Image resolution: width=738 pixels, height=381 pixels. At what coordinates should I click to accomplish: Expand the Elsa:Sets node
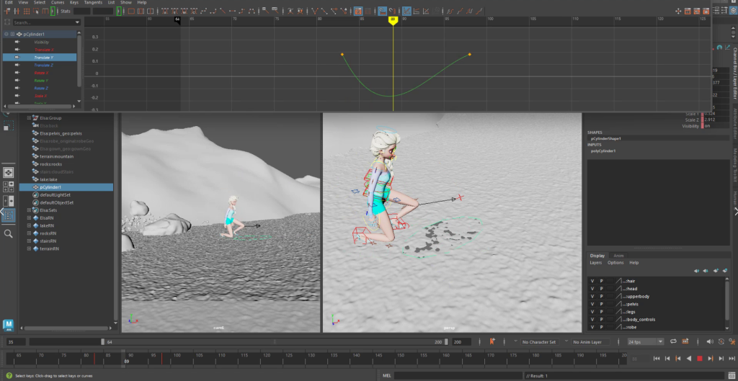[x=29, y=210]
